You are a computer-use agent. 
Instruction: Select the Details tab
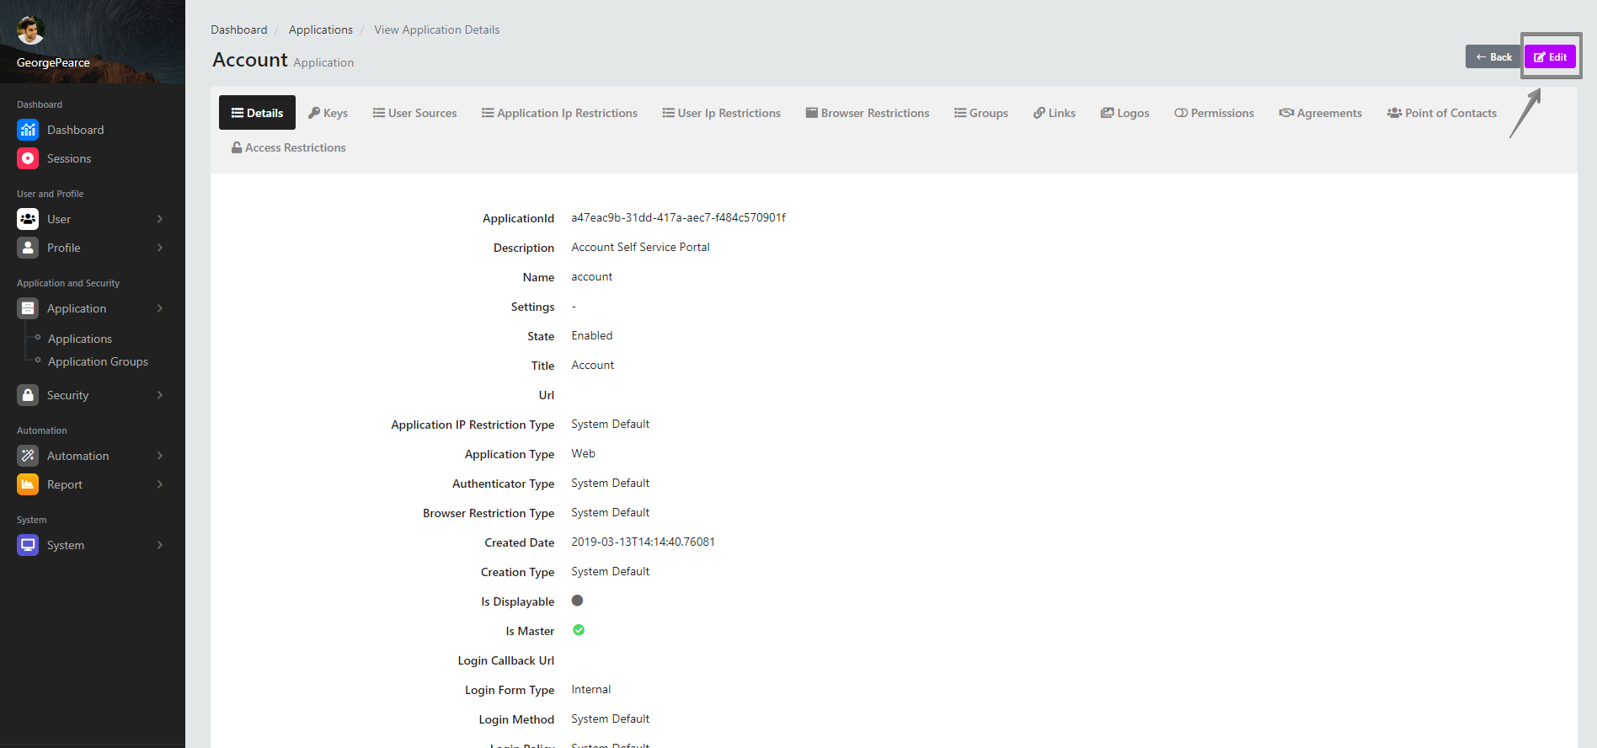[257, 113]
